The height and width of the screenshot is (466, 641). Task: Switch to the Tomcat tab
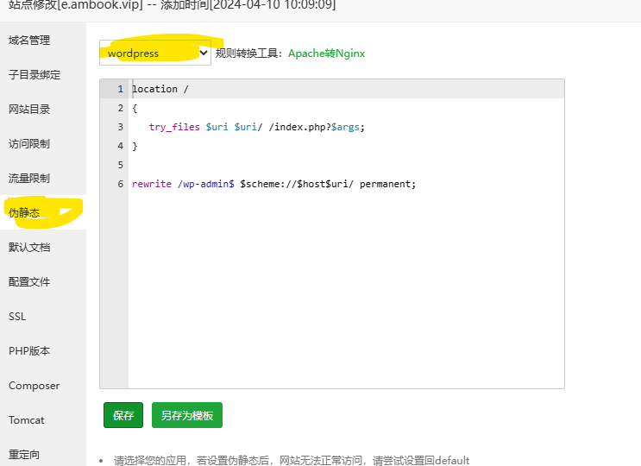[x=26, y=420]
